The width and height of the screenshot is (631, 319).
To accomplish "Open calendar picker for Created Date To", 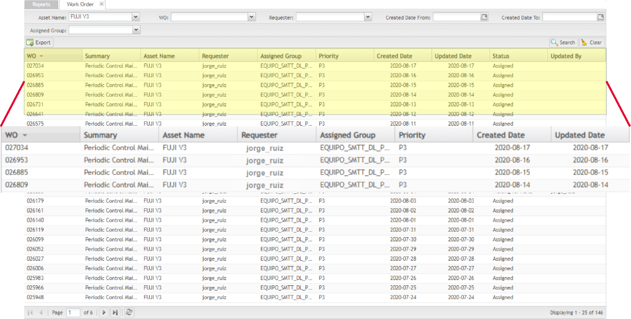I will point(600,17).
